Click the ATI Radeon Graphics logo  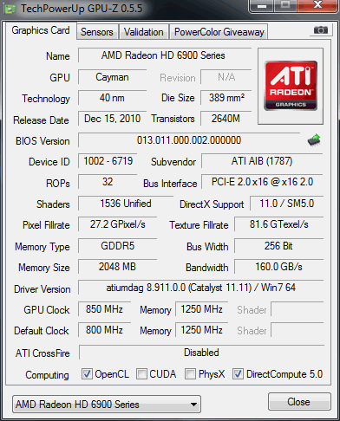(291, 86)
